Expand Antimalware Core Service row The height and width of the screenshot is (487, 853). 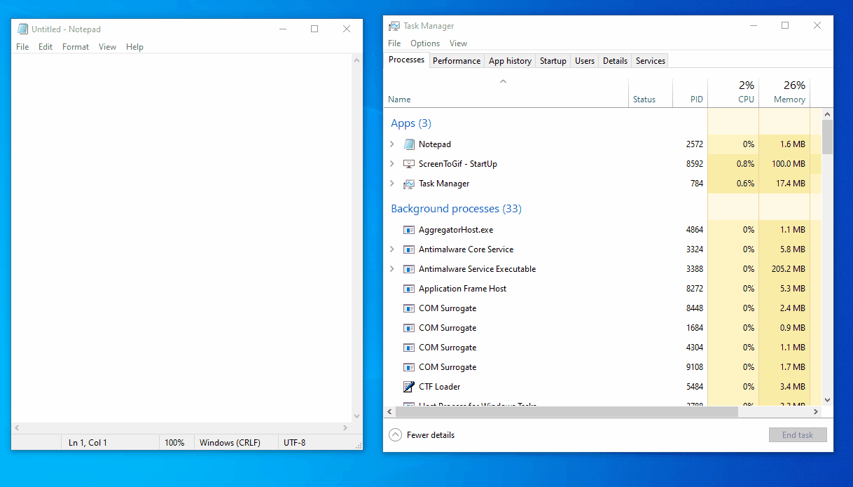tap(392, 249)
